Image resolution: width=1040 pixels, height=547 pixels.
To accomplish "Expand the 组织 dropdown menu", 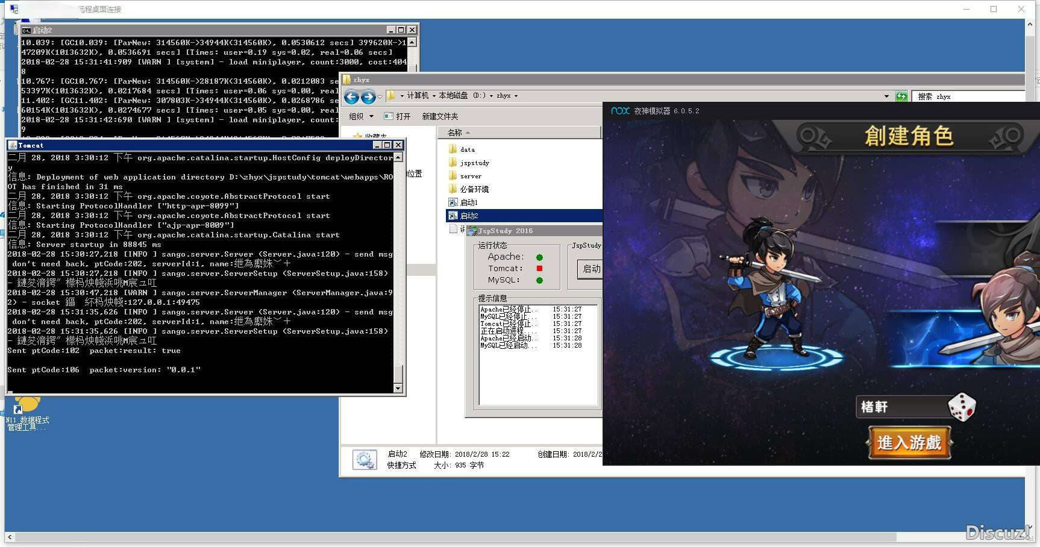I will [x=362, y=116].
